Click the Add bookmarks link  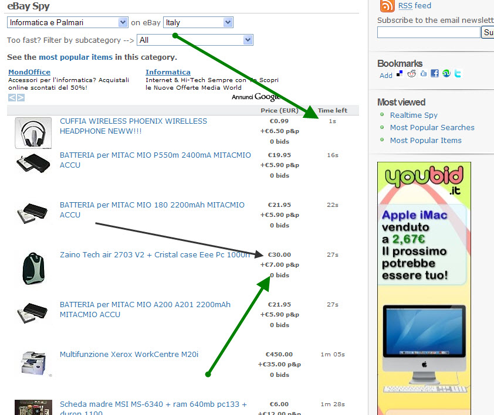click(x=386, y=76)
